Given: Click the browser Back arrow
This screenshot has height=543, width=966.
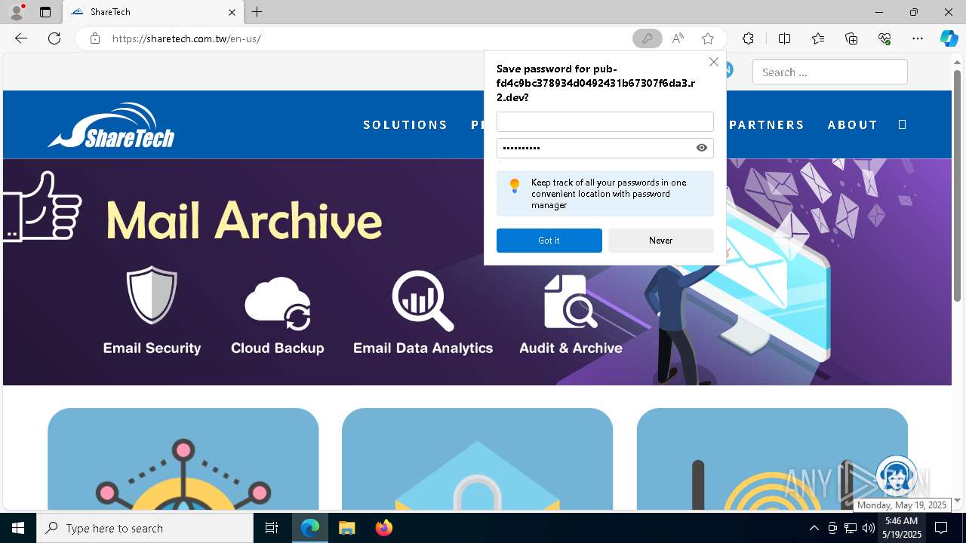Looking at the screenshot, I should click(x=21, y=38).
